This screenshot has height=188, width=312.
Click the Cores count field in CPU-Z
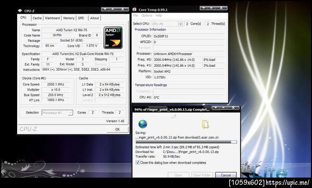[93, 112]
